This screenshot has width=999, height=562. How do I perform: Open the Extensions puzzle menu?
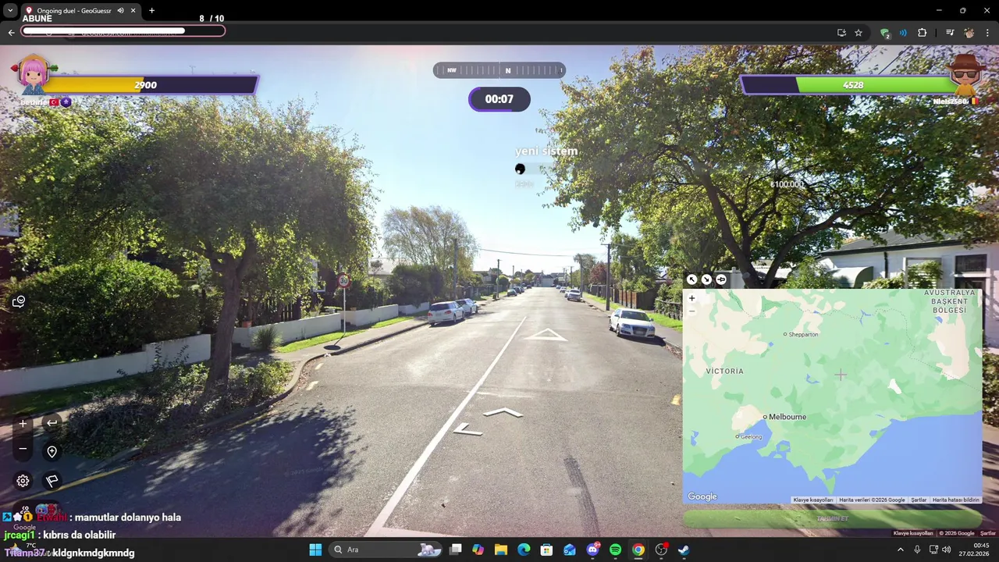pos(923,33)
